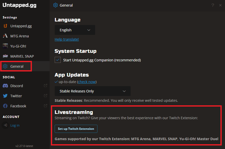Click the Help translate! link
Viewport: 225px width, 149px height.
(67, 39)
